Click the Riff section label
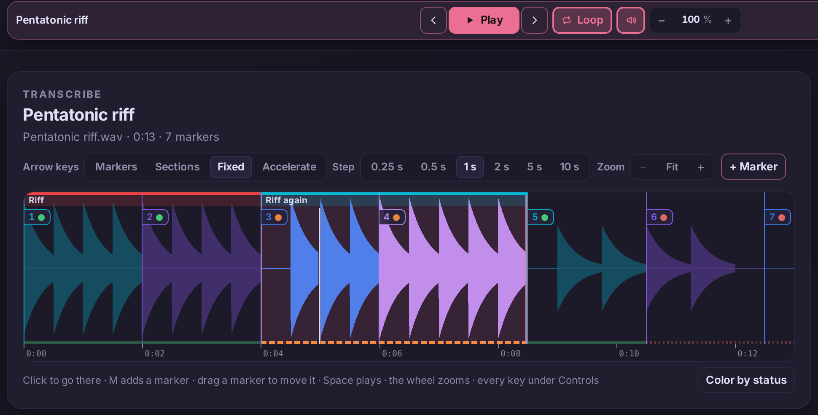The image size is (818, 415). click(x=36, y=200)
